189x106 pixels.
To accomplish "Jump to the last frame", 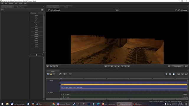I will (x=128, y=66).
